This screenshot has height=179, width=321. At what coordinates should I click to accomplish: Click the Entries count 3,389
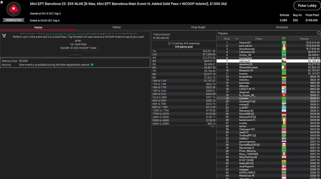point(283,21)
